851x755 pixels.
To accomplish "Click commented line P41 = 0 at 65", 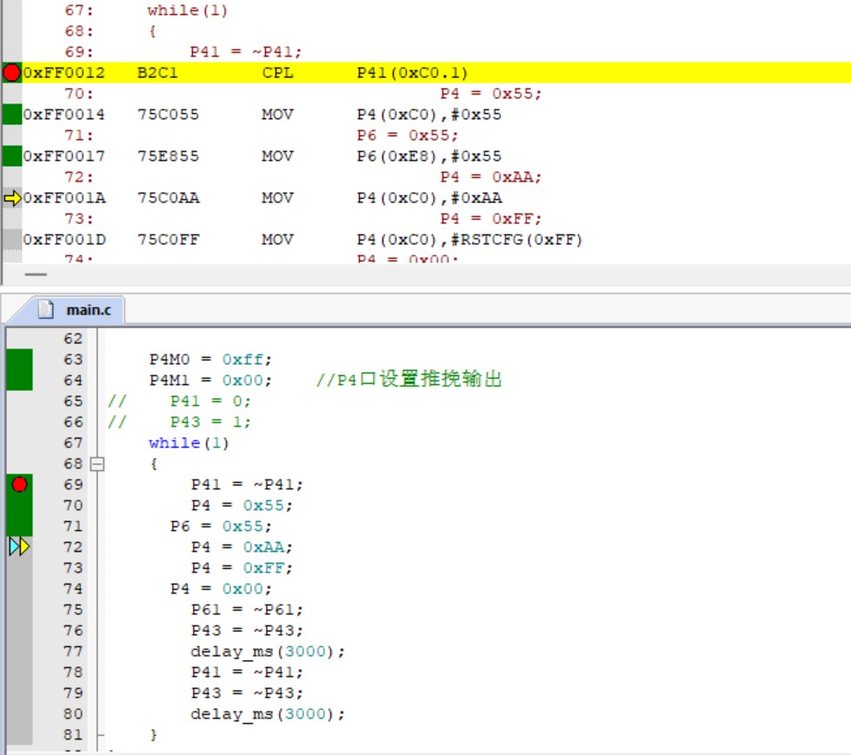I will [210, 401].
